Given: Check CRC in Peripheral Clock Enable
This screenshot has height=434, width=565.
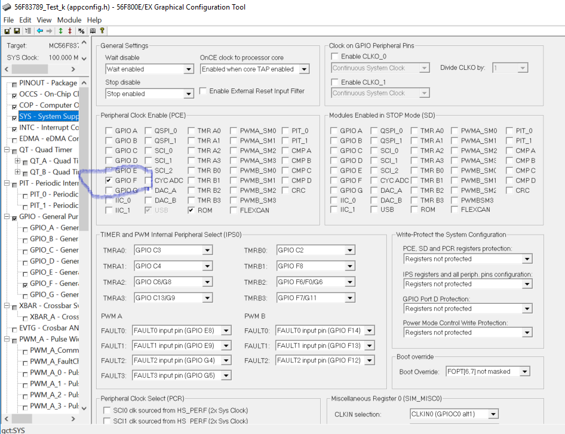Looking at the screenshot, I should click(285, 190).
